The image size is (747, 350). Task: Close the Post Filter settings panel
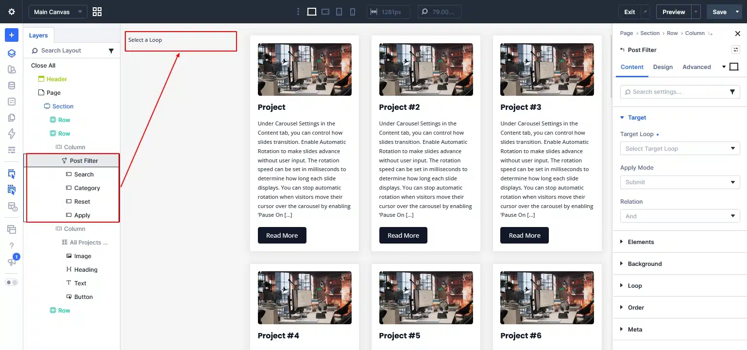click(737, 34)
